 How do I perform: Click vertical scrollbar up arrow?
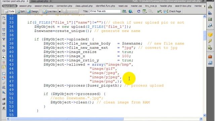(205, 16)
